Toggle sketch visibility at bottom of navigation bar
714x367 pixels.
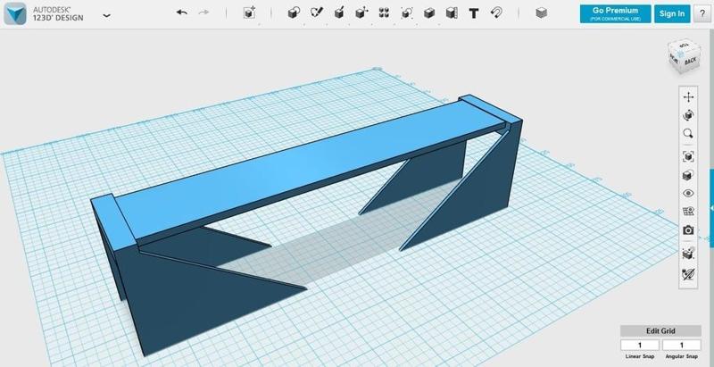(x=688, y=271)
